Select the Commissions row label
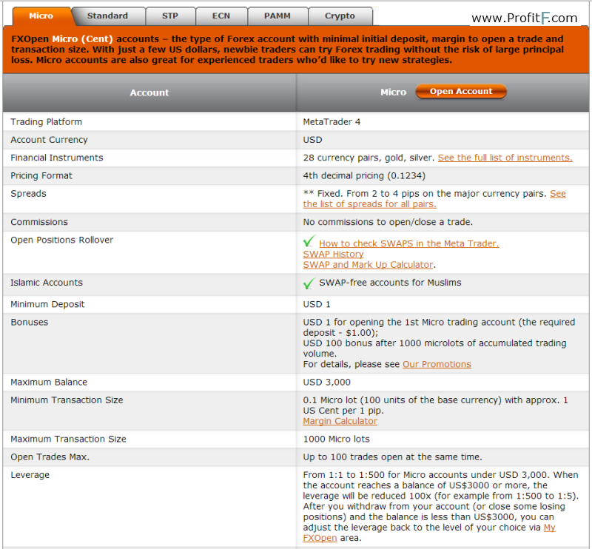Screen dimensions: 592x549 pyautogui.click(x=39, y=222)
